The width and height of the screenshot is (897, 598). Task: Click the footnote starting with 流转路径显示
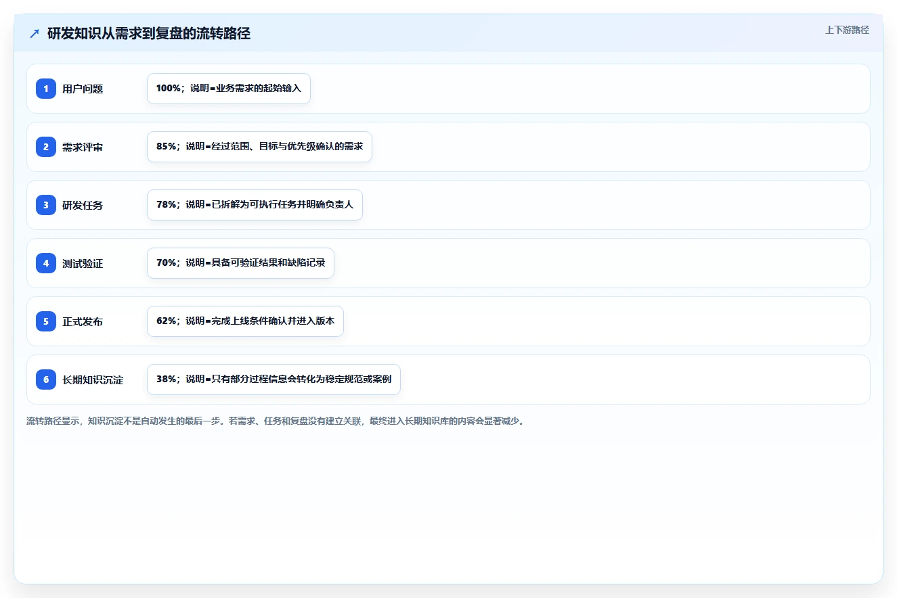[276, 421]
